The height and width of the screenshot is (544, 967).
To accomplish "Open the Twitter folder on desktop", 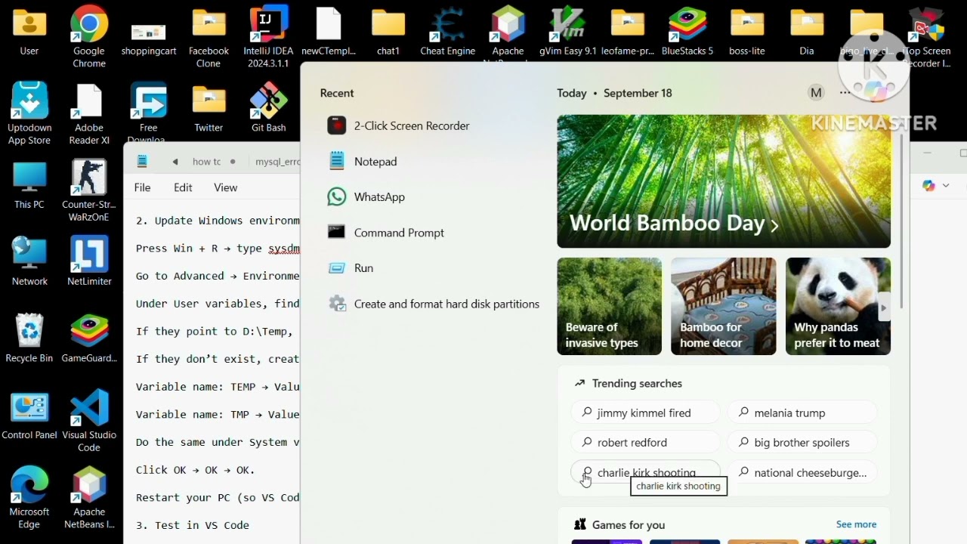I will click(x=209, y=108).
